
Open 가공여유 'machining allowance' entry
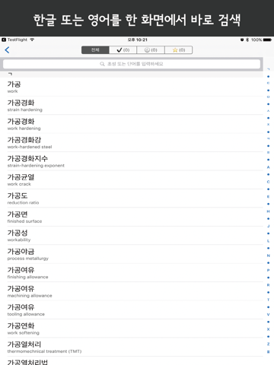click(132, 291)
